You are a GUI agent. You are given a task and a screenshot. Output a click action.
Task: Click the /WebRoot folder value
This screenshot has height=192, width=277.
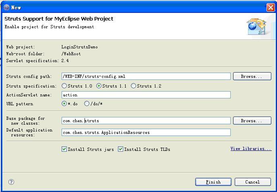pyautogui.click(x=71, y=54)
